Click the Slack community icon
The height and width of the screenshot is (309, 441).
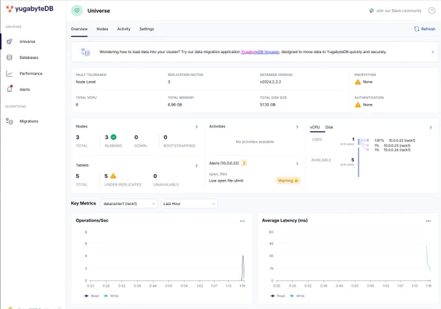click(372, 10)
